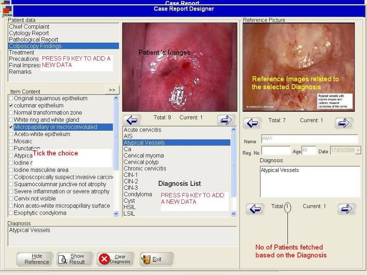Go to previous reference picture arrow
Screen dimensions: 367x275
(x=252, y=123)
